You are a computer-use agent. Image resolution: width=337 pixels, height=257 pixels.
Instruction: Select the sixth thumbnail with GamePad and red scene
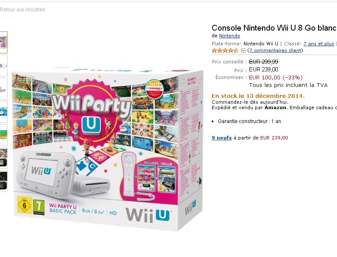[x=3, y=158]
